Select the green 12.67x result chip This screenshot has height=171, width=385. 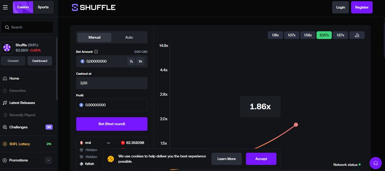[x=324, y=35]
